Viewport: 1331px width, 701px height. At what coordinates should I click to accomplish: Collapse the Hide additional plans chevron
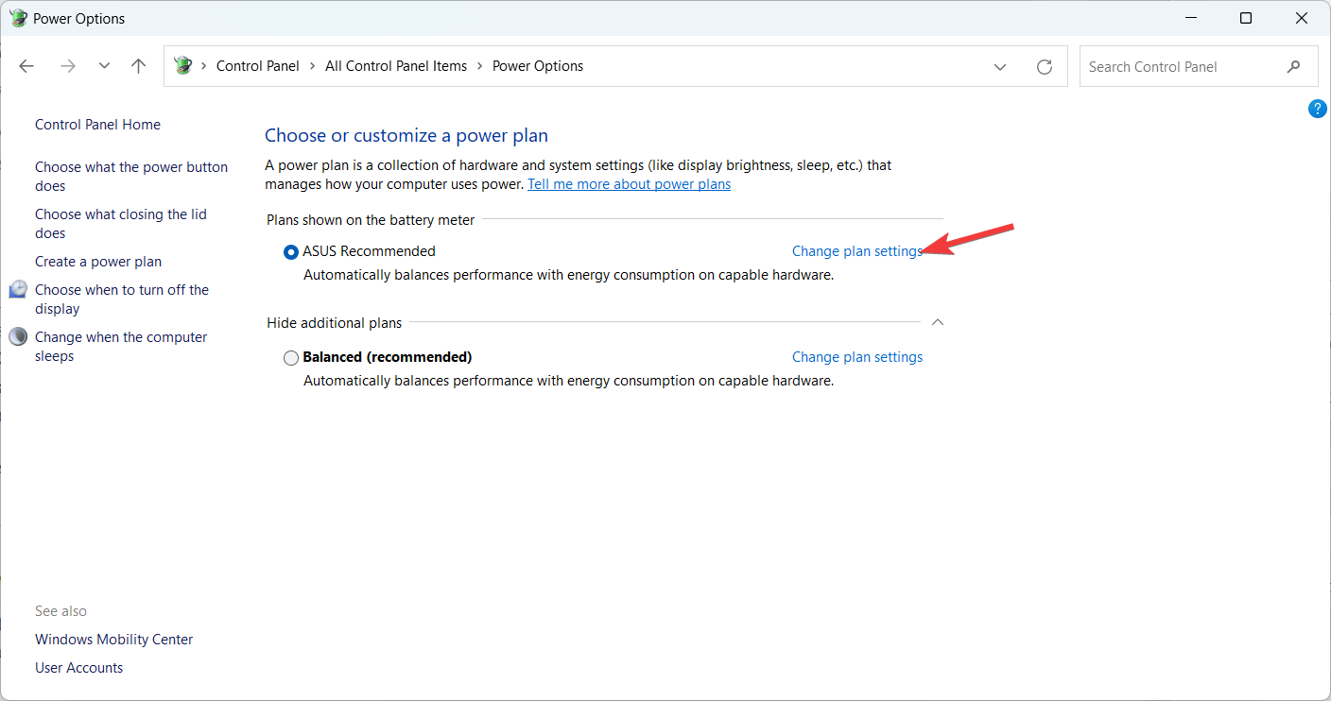coord(938,322)
